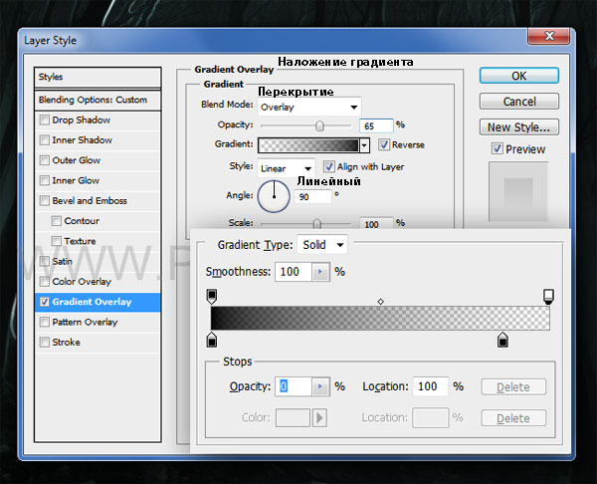The width and height of the screenshot is (597, 484).
Task: Uncheck the Preview checkbox
Action: [x=497, y=148]
